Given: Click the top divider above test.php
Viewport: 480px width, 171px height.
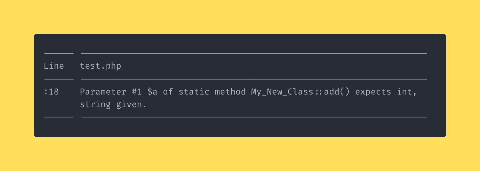Looking at the screenshot, I should click(254, 53).
